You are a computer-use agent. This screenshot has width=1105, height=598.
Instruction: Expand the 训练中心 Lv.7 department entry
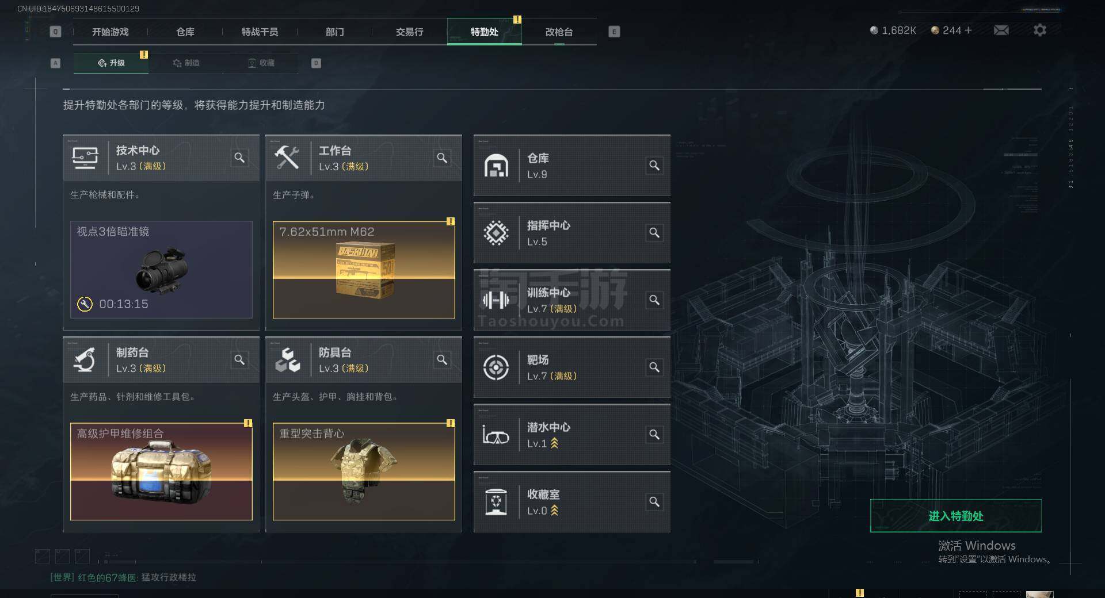point(572,300)
